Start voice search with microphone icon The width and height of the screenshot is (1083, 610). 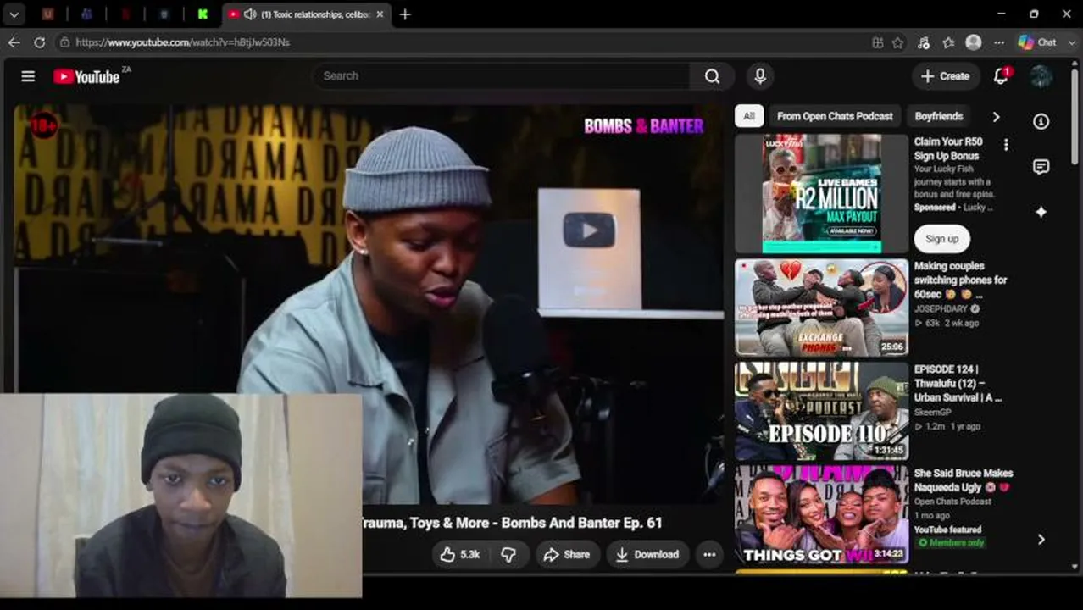point(760,76)
